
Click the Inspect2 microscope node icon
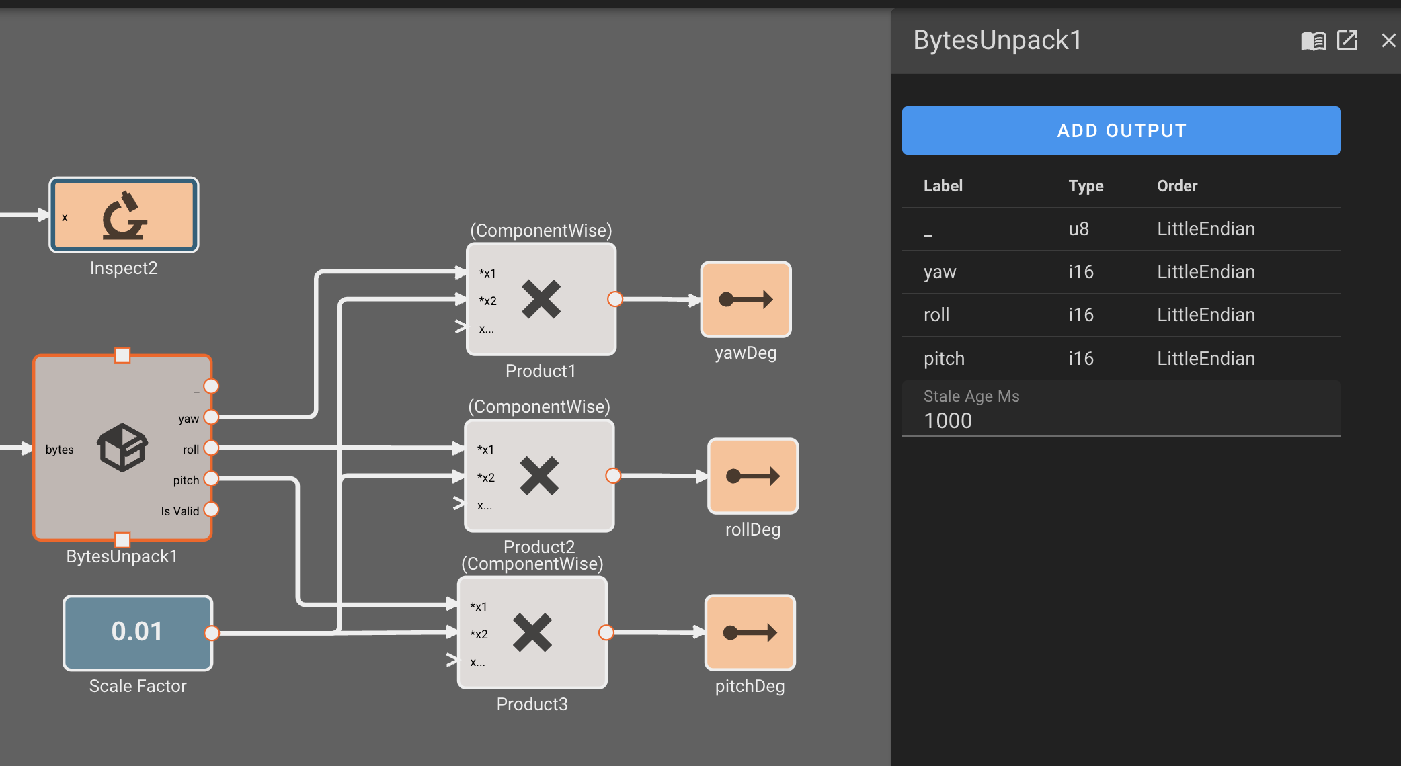[x=124, y=215]
